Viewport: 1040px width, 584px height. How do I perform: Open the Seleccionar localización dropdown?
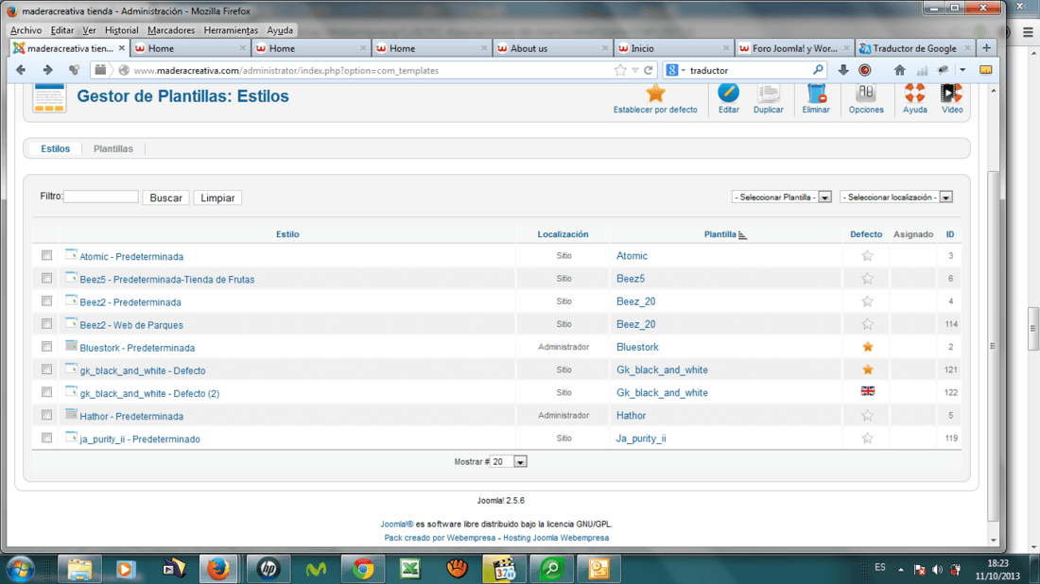(896, 197)
